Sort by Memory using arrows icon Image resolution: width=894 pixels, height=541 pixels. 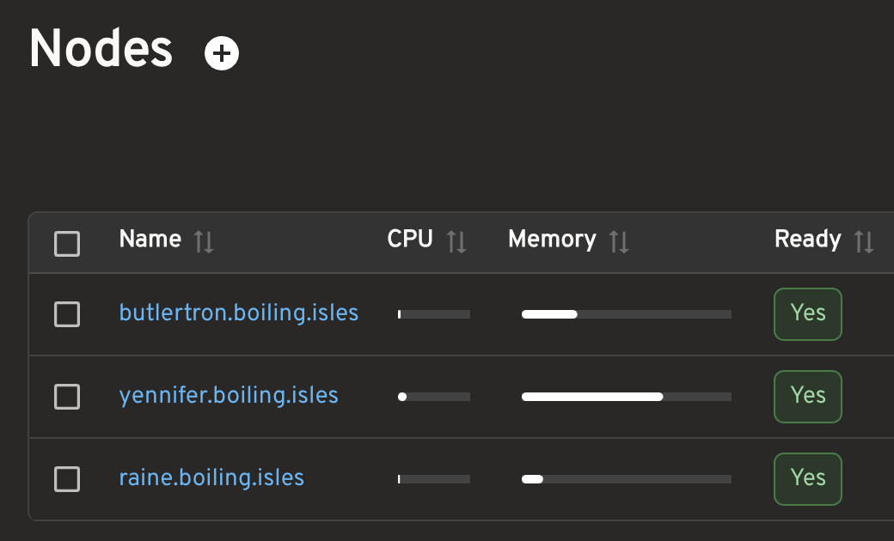619,241
